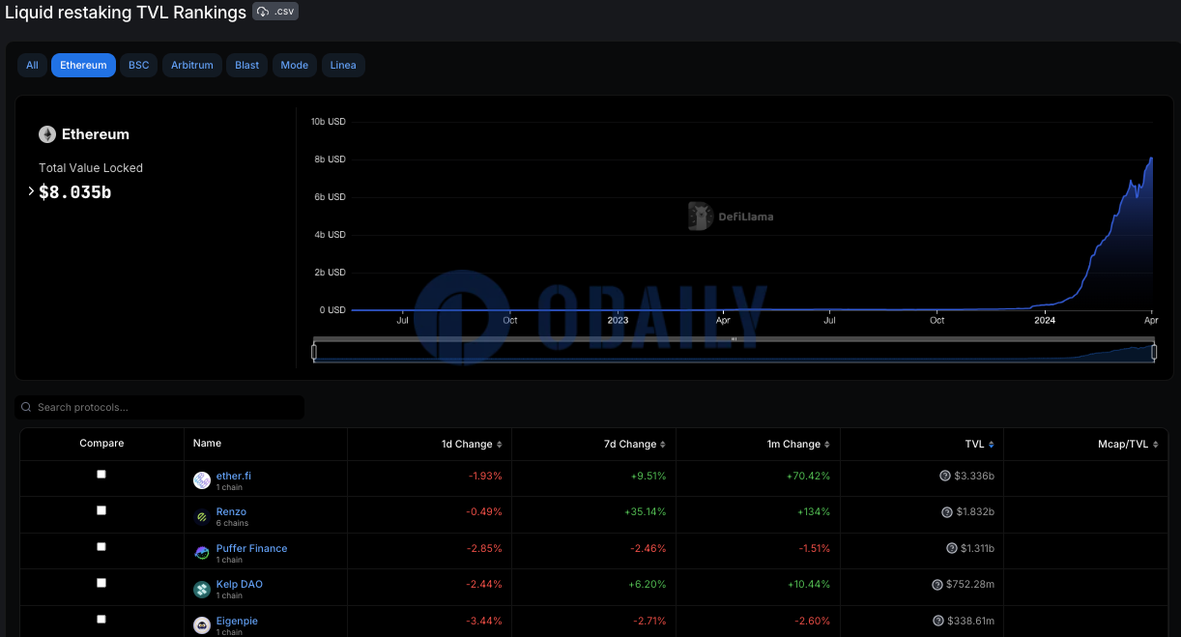Click the left handle of chart range slider
1181x637 pixels.
(x=314, y=353)
